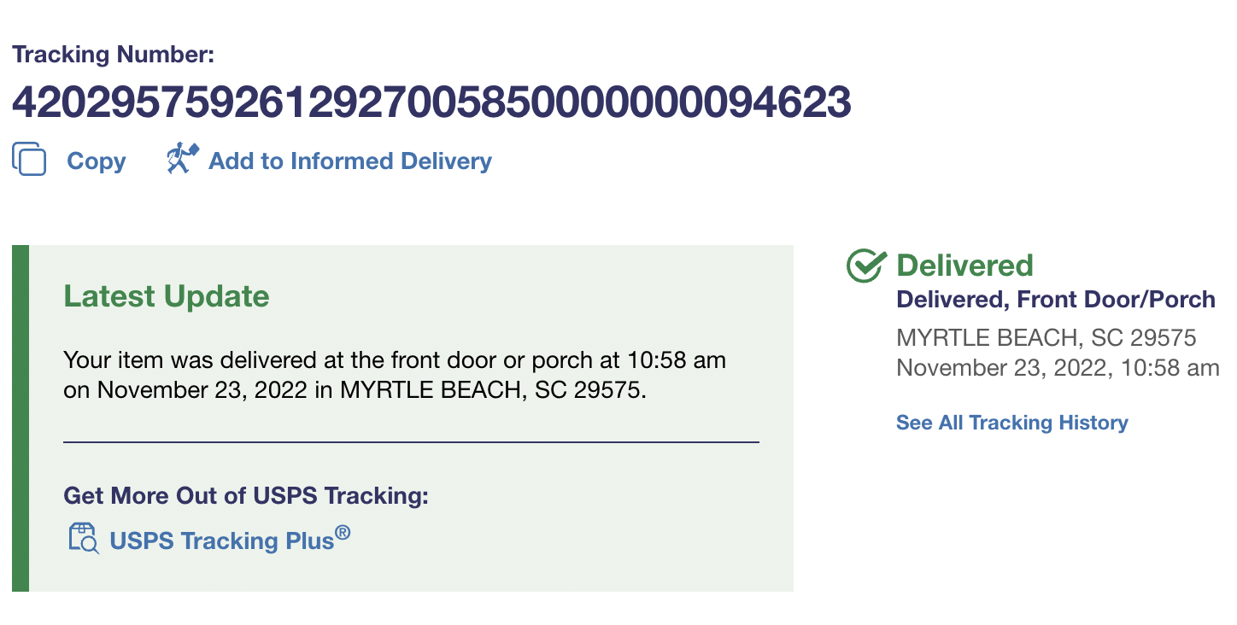The width and height of the screenshot is (1237, 625).
Task: Follow the USPS Tracking Plus link
Action: point(221,540)
